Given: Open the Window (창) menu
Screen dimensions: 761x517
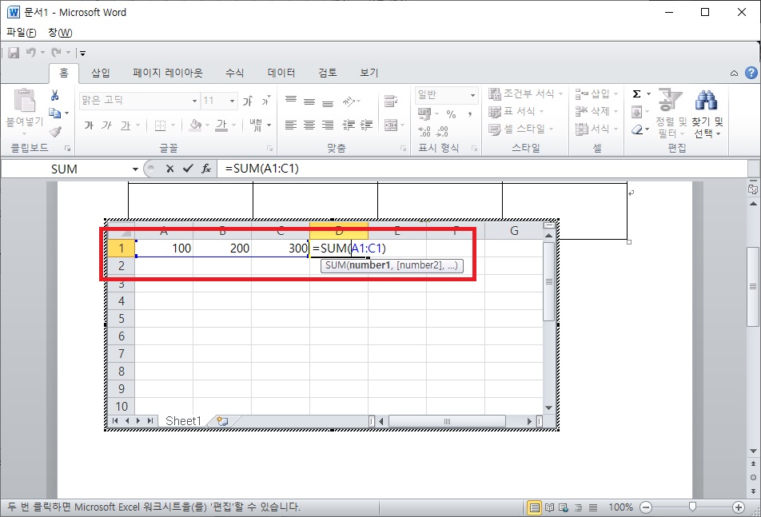Looking at the screenshot, I should point(60,33).
